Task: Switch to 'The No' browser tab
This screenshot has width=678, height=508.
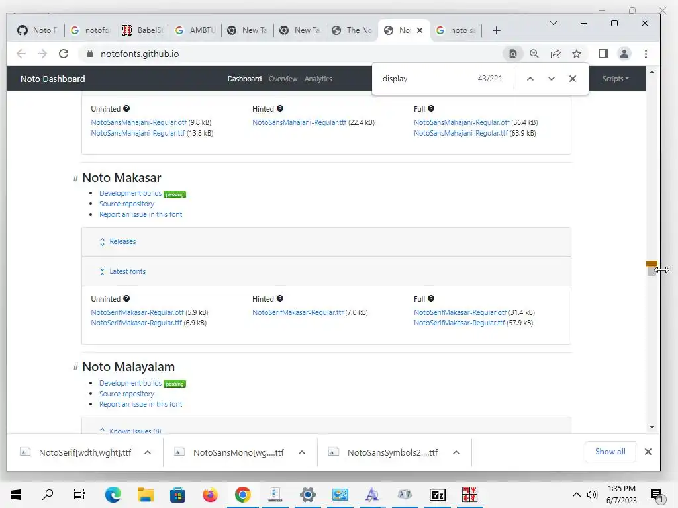Action: [352, 30]
